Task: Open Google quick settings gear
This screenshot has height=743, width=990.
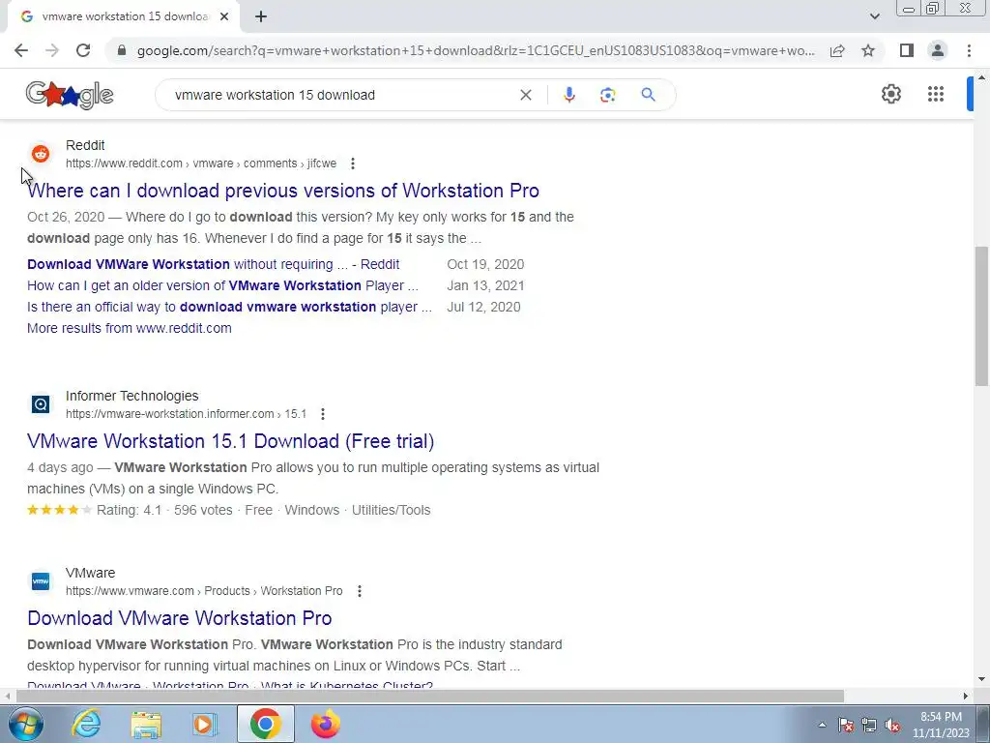Action: tap(890, 94)
